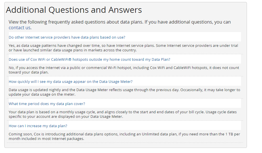Expand 'Do other Internet service providers' question
This screenshot has width=262, height=153.
(67, 37)
